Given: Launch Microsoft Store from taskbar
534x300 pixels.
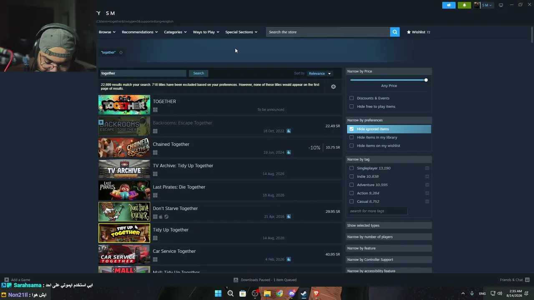Looking at the screenshot, I should point(242,293).
